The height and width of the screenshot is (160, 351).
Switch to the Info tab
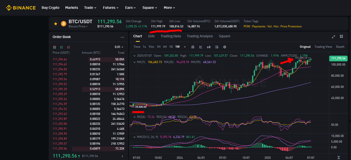click(151, 36)
